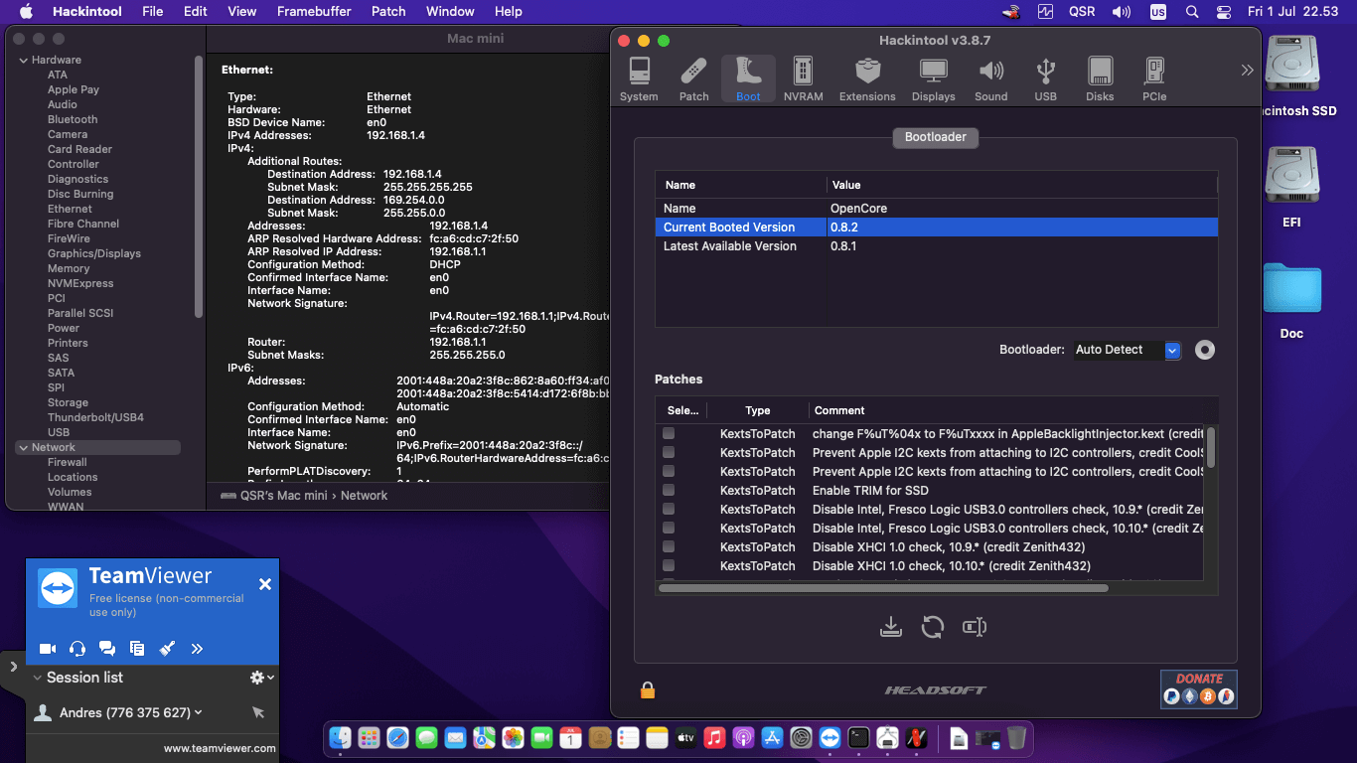
Task: Show more TeamViewer tools with double arrow
Action: coord(197,649)
